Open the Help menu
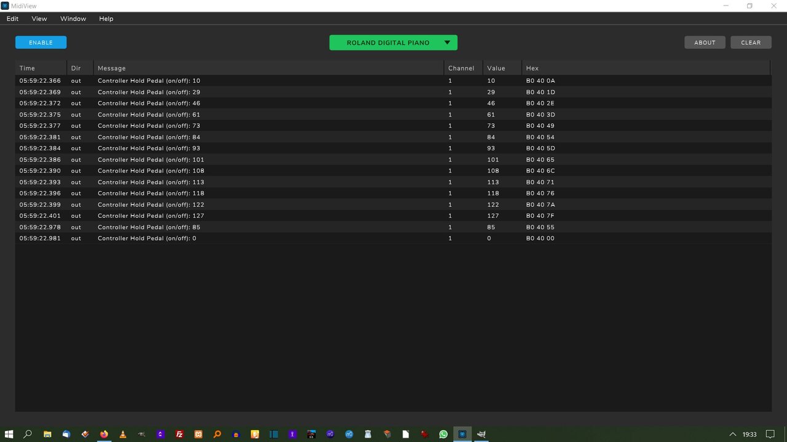Image resolution: width=787 pixels, height=442 pixels. [x=106, y=18]
